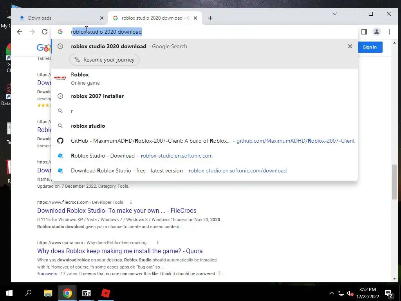The height and width of the screenshot is (301, 401).
Task: Select the Roblox Online game suggestion
Action: pos(204,78)
